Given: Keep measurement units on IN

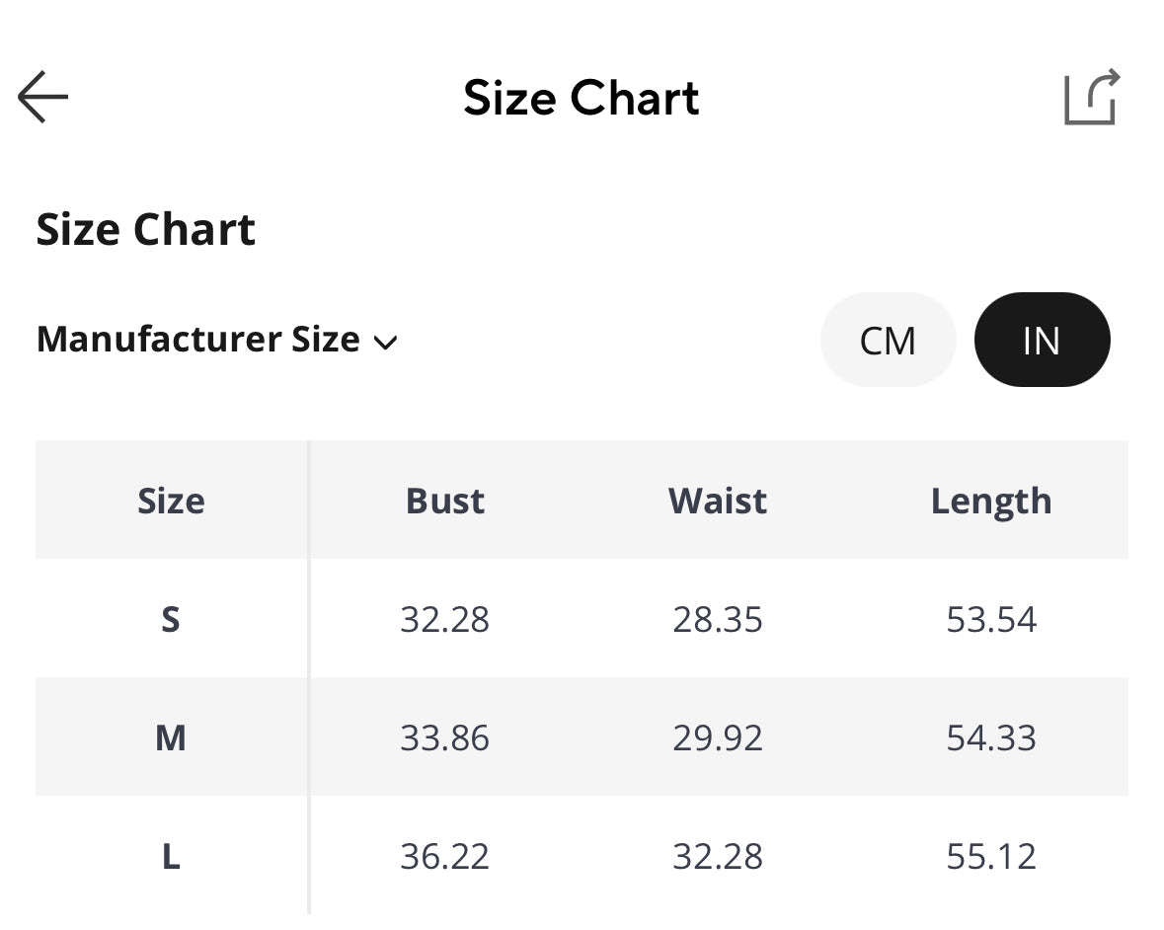Looking at the screenshot, I should (x=1042, y=339).
